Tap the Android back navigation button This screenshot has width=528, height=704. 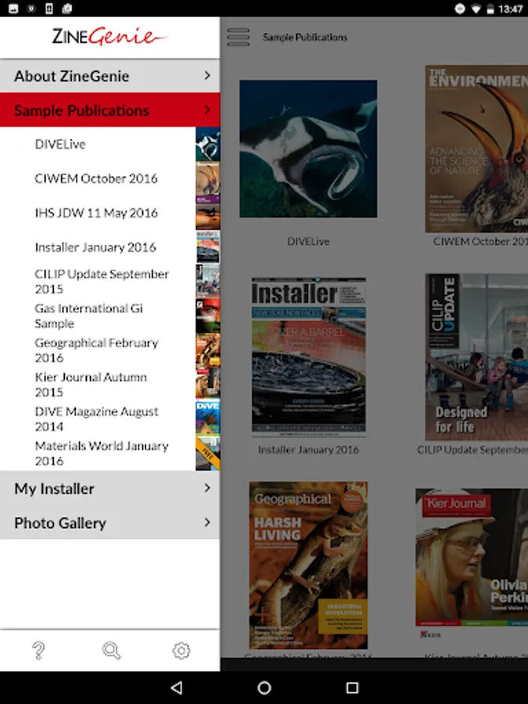coord(177,688)
